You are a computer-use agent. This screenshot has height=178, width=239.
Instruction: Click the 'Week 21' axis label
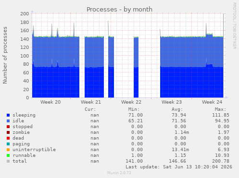coord(91,102)
